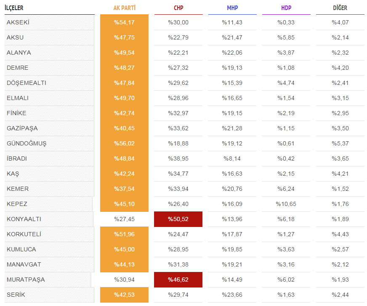The image size is (367, 306).
Task: Click MANAVGAT CHP value %31,38
Action: click(x=178, y=264)
